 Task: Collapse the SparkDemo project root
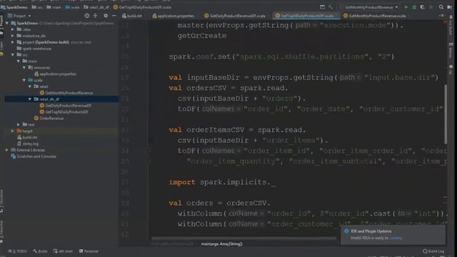[x=7, y=23]
